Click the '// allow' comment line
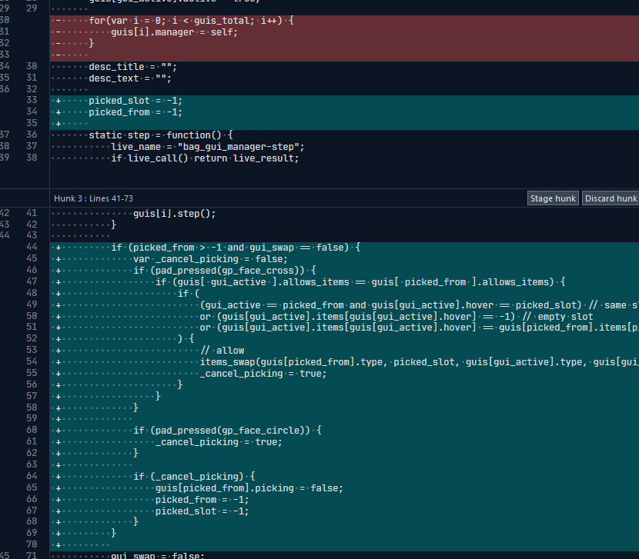Viewport: 639px width, 559px height. [222, 351]
